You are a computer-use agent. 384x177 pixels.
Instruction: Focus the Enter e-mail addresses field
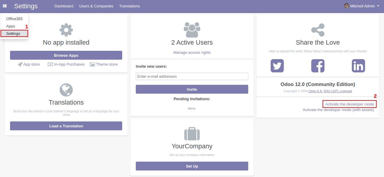click(x=192, y=76)
